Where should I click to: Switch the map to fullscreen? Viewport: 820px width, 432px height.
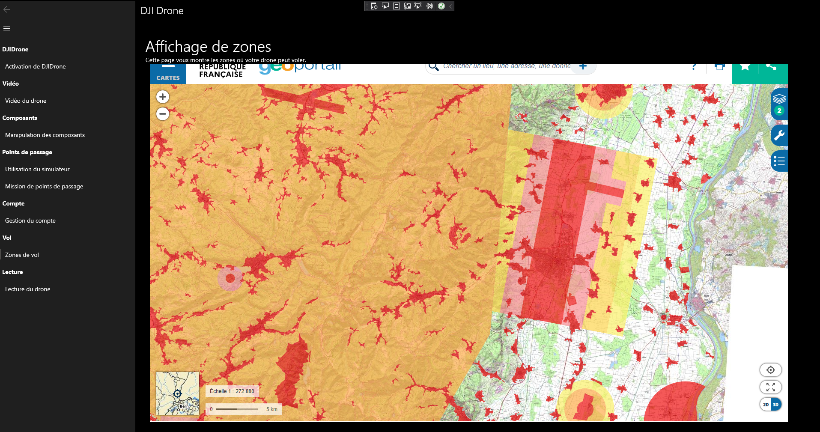coord(770,387)
